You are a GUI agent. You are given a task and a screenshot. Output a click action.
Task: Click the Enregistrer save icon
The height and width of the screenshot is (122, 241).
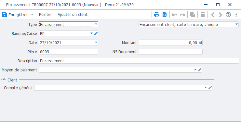pyautogui.click(x=5, y=15)
